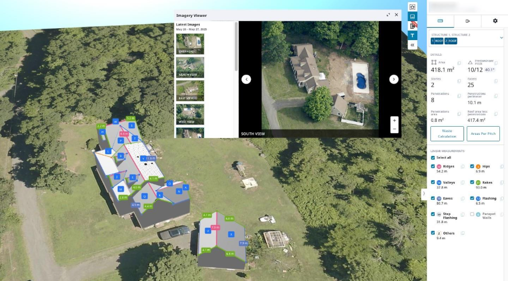Switch to the export tab in side panel
The height and width of the screenshot is (281, 508).
click(467, 21)
